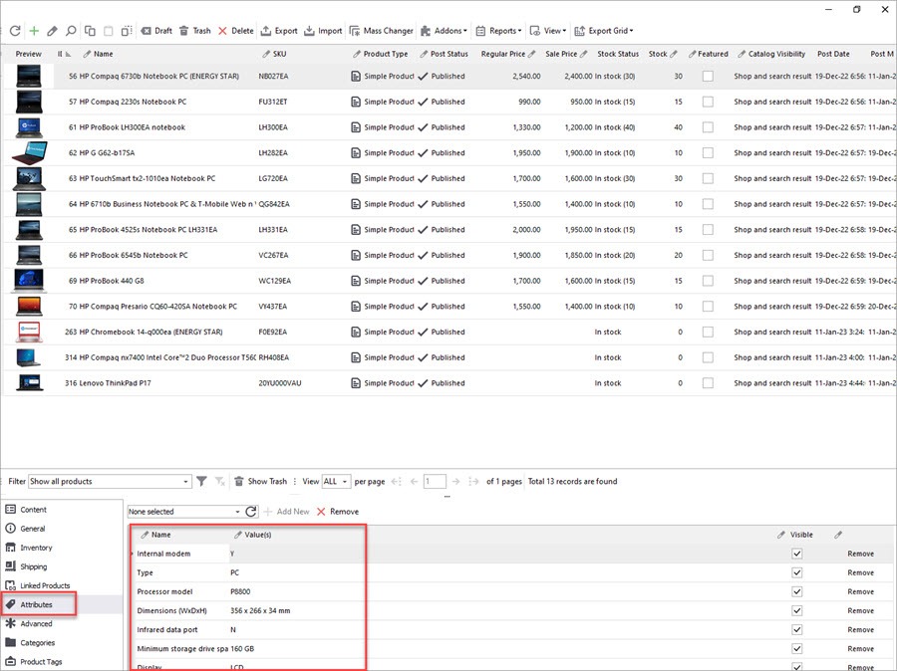Move selected product to Trash
The image size is (897, 671).
coord(195,31)
